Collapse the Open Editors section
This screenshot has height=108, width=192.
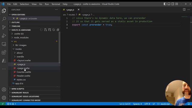click(x=34, y=15)
